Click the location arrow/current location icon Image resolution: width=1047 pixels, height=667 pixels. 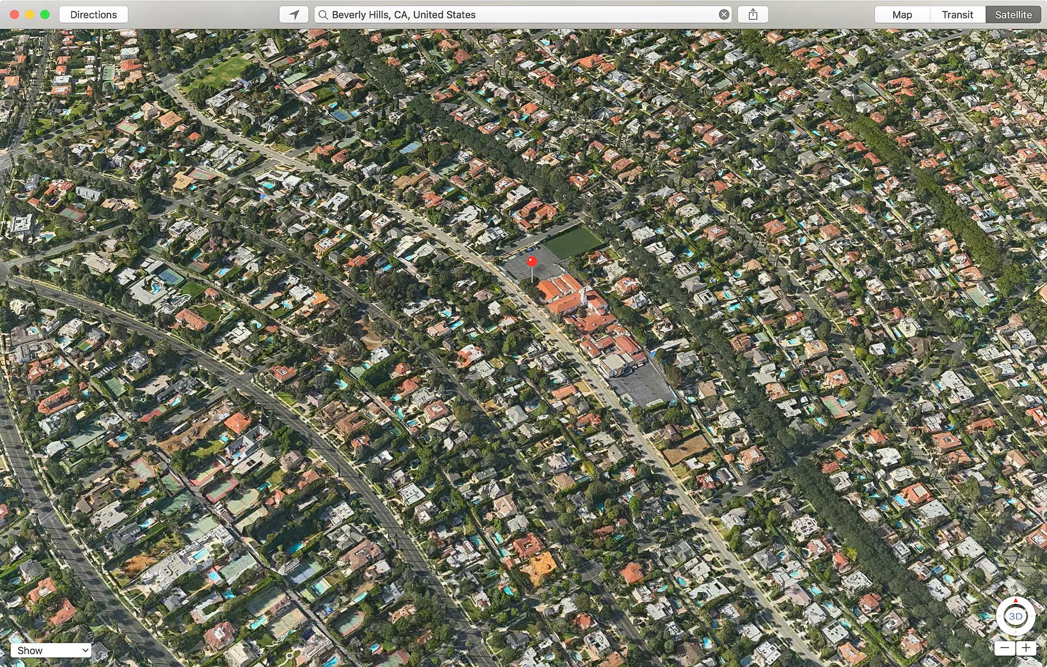(294, 14)
